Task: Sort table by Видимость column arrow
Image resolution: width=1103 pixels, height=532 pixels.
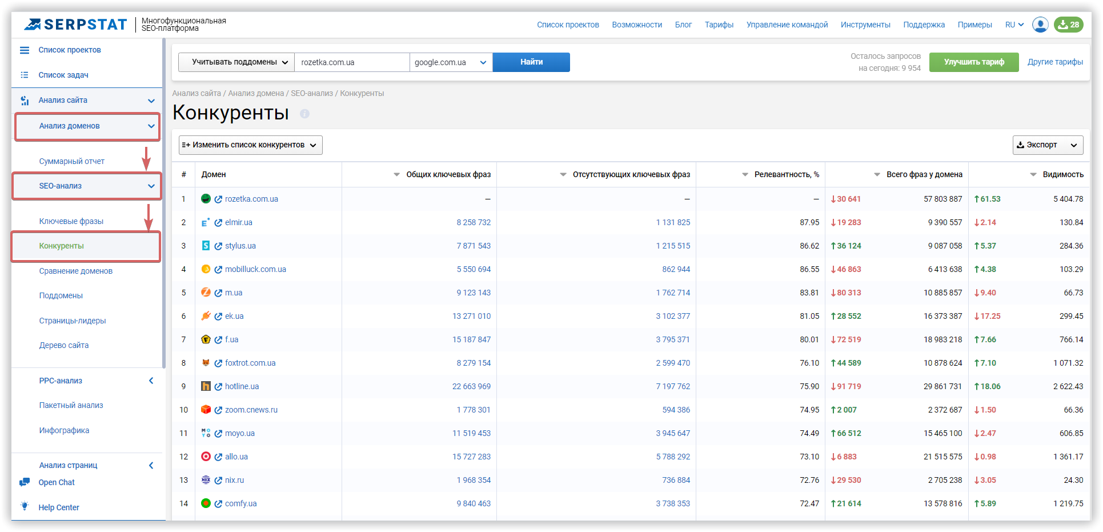Action: 1033,175
